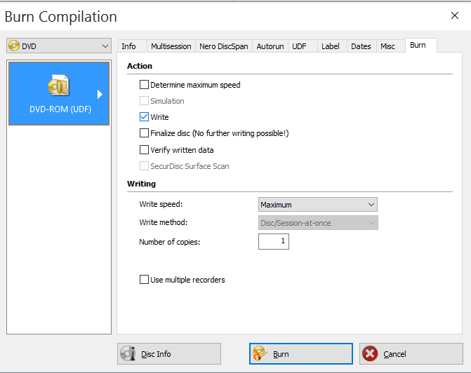Click the Disc Info button
The height and width of the screenshot is (373, 471).
point(169,354)
